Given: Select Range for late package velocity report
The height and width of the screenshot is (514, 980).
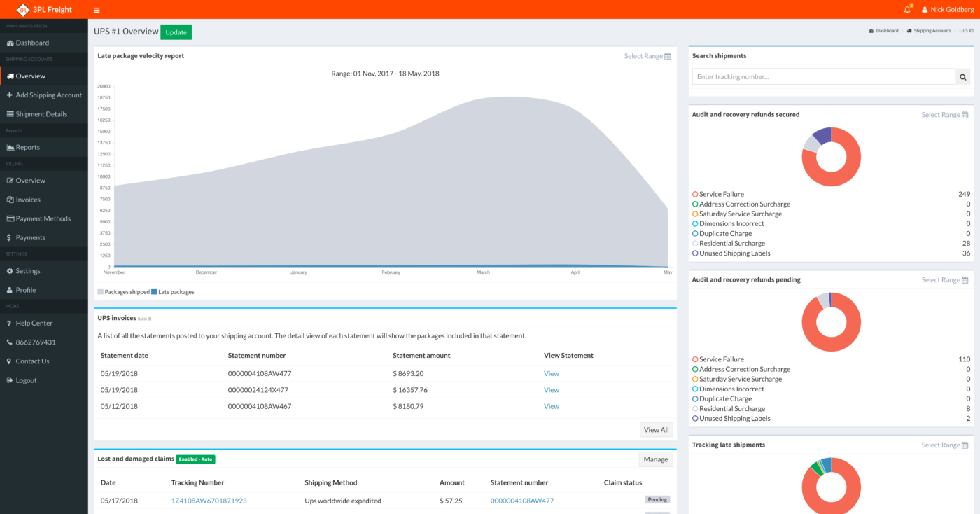Looking at the screenshot, I should [x=647, y=56].
